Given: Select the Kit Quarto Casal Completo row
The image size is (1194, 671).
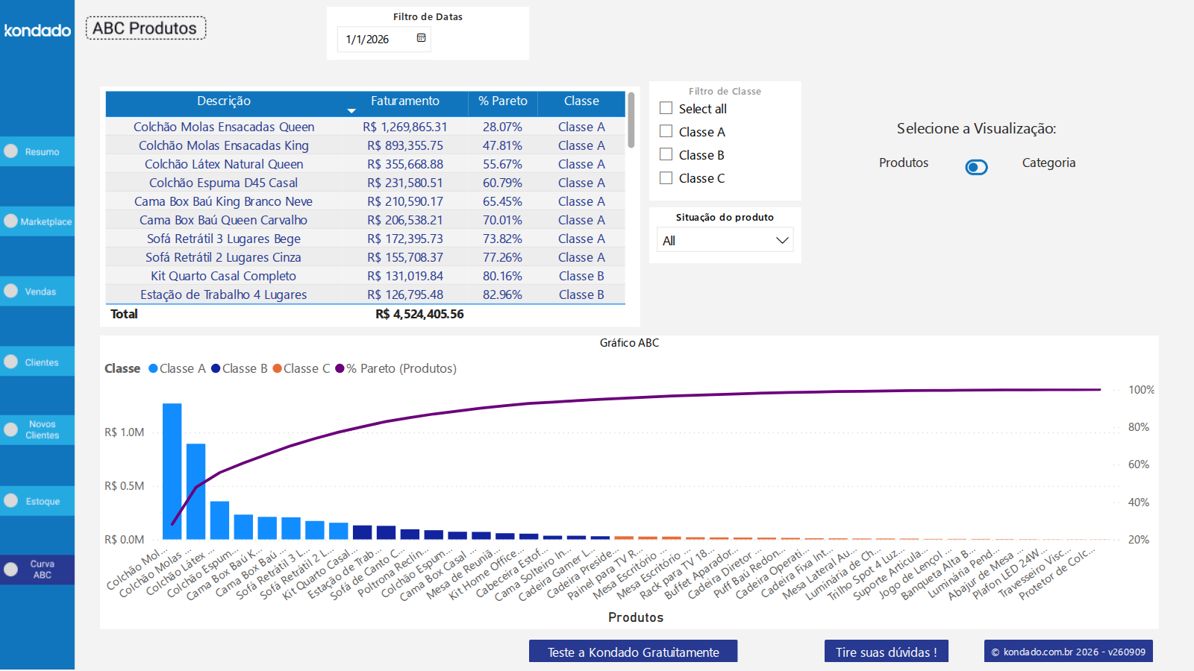Looking at the screenshot, I should point(366,276).
